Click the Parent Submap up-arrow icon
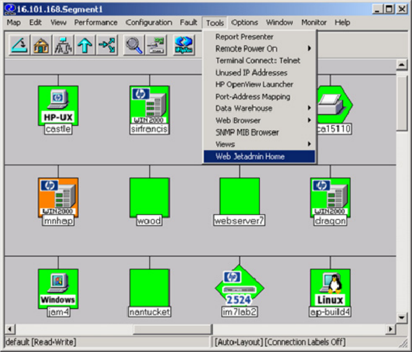This screenshot has height=352, width=412. tap(84, 45)
